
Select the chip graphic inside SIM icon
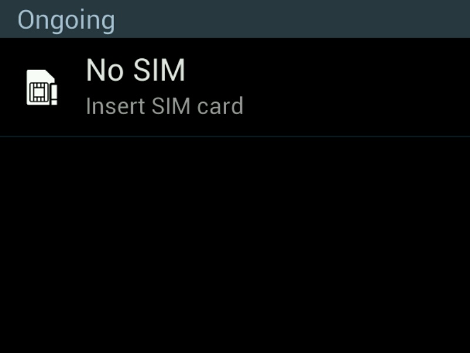[x=39, y=92]
